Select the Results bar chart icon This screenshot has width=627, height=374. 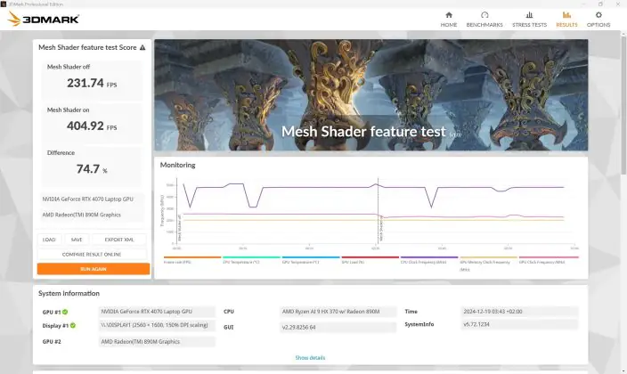coord(566,15)
